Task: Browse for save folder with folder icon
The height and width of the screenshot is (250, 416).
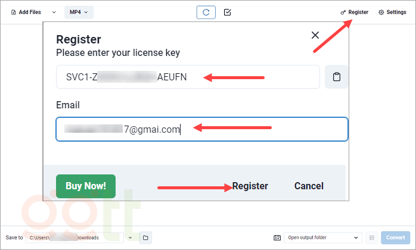Action: pyautogui.click(x=145, y=237)
